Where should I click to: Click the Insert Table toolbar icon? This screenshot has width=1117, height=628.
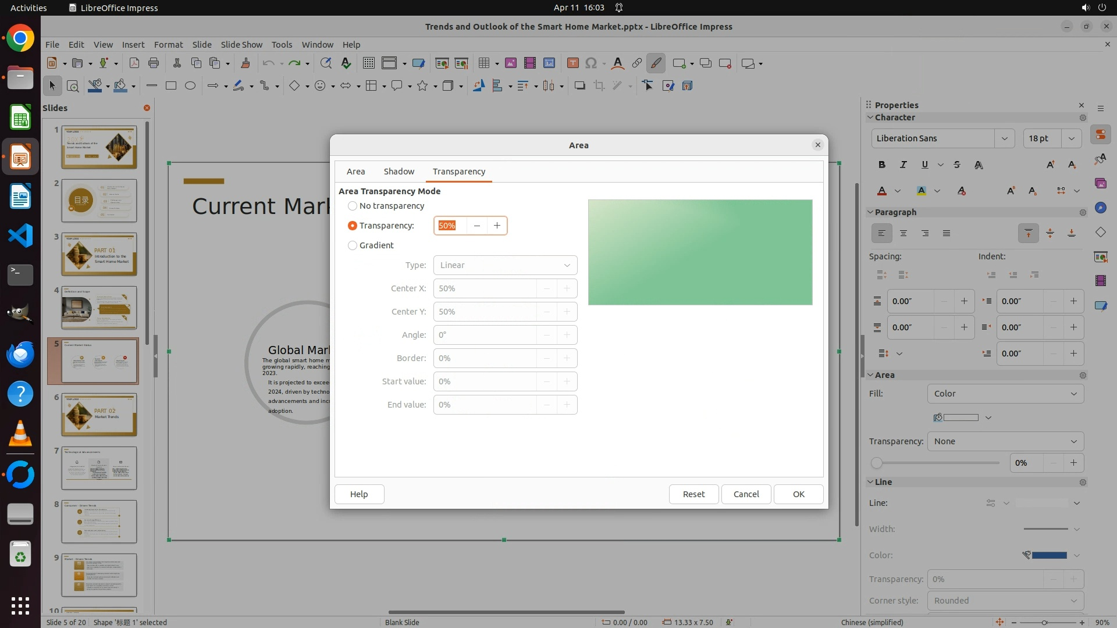pos(483,63)
